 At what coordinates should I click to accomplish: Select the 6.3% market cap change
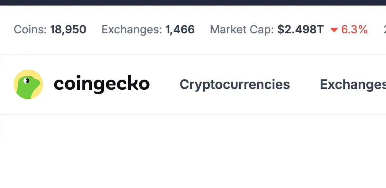354,30
